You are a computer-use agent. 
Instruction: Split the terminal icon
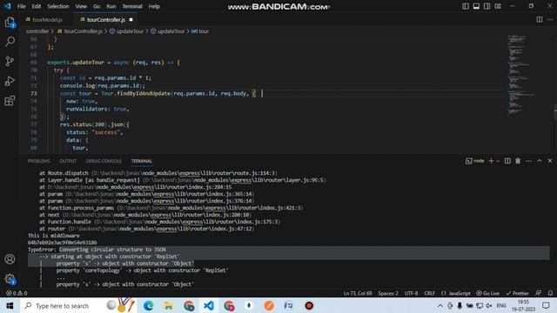click(x=507, y=161)
